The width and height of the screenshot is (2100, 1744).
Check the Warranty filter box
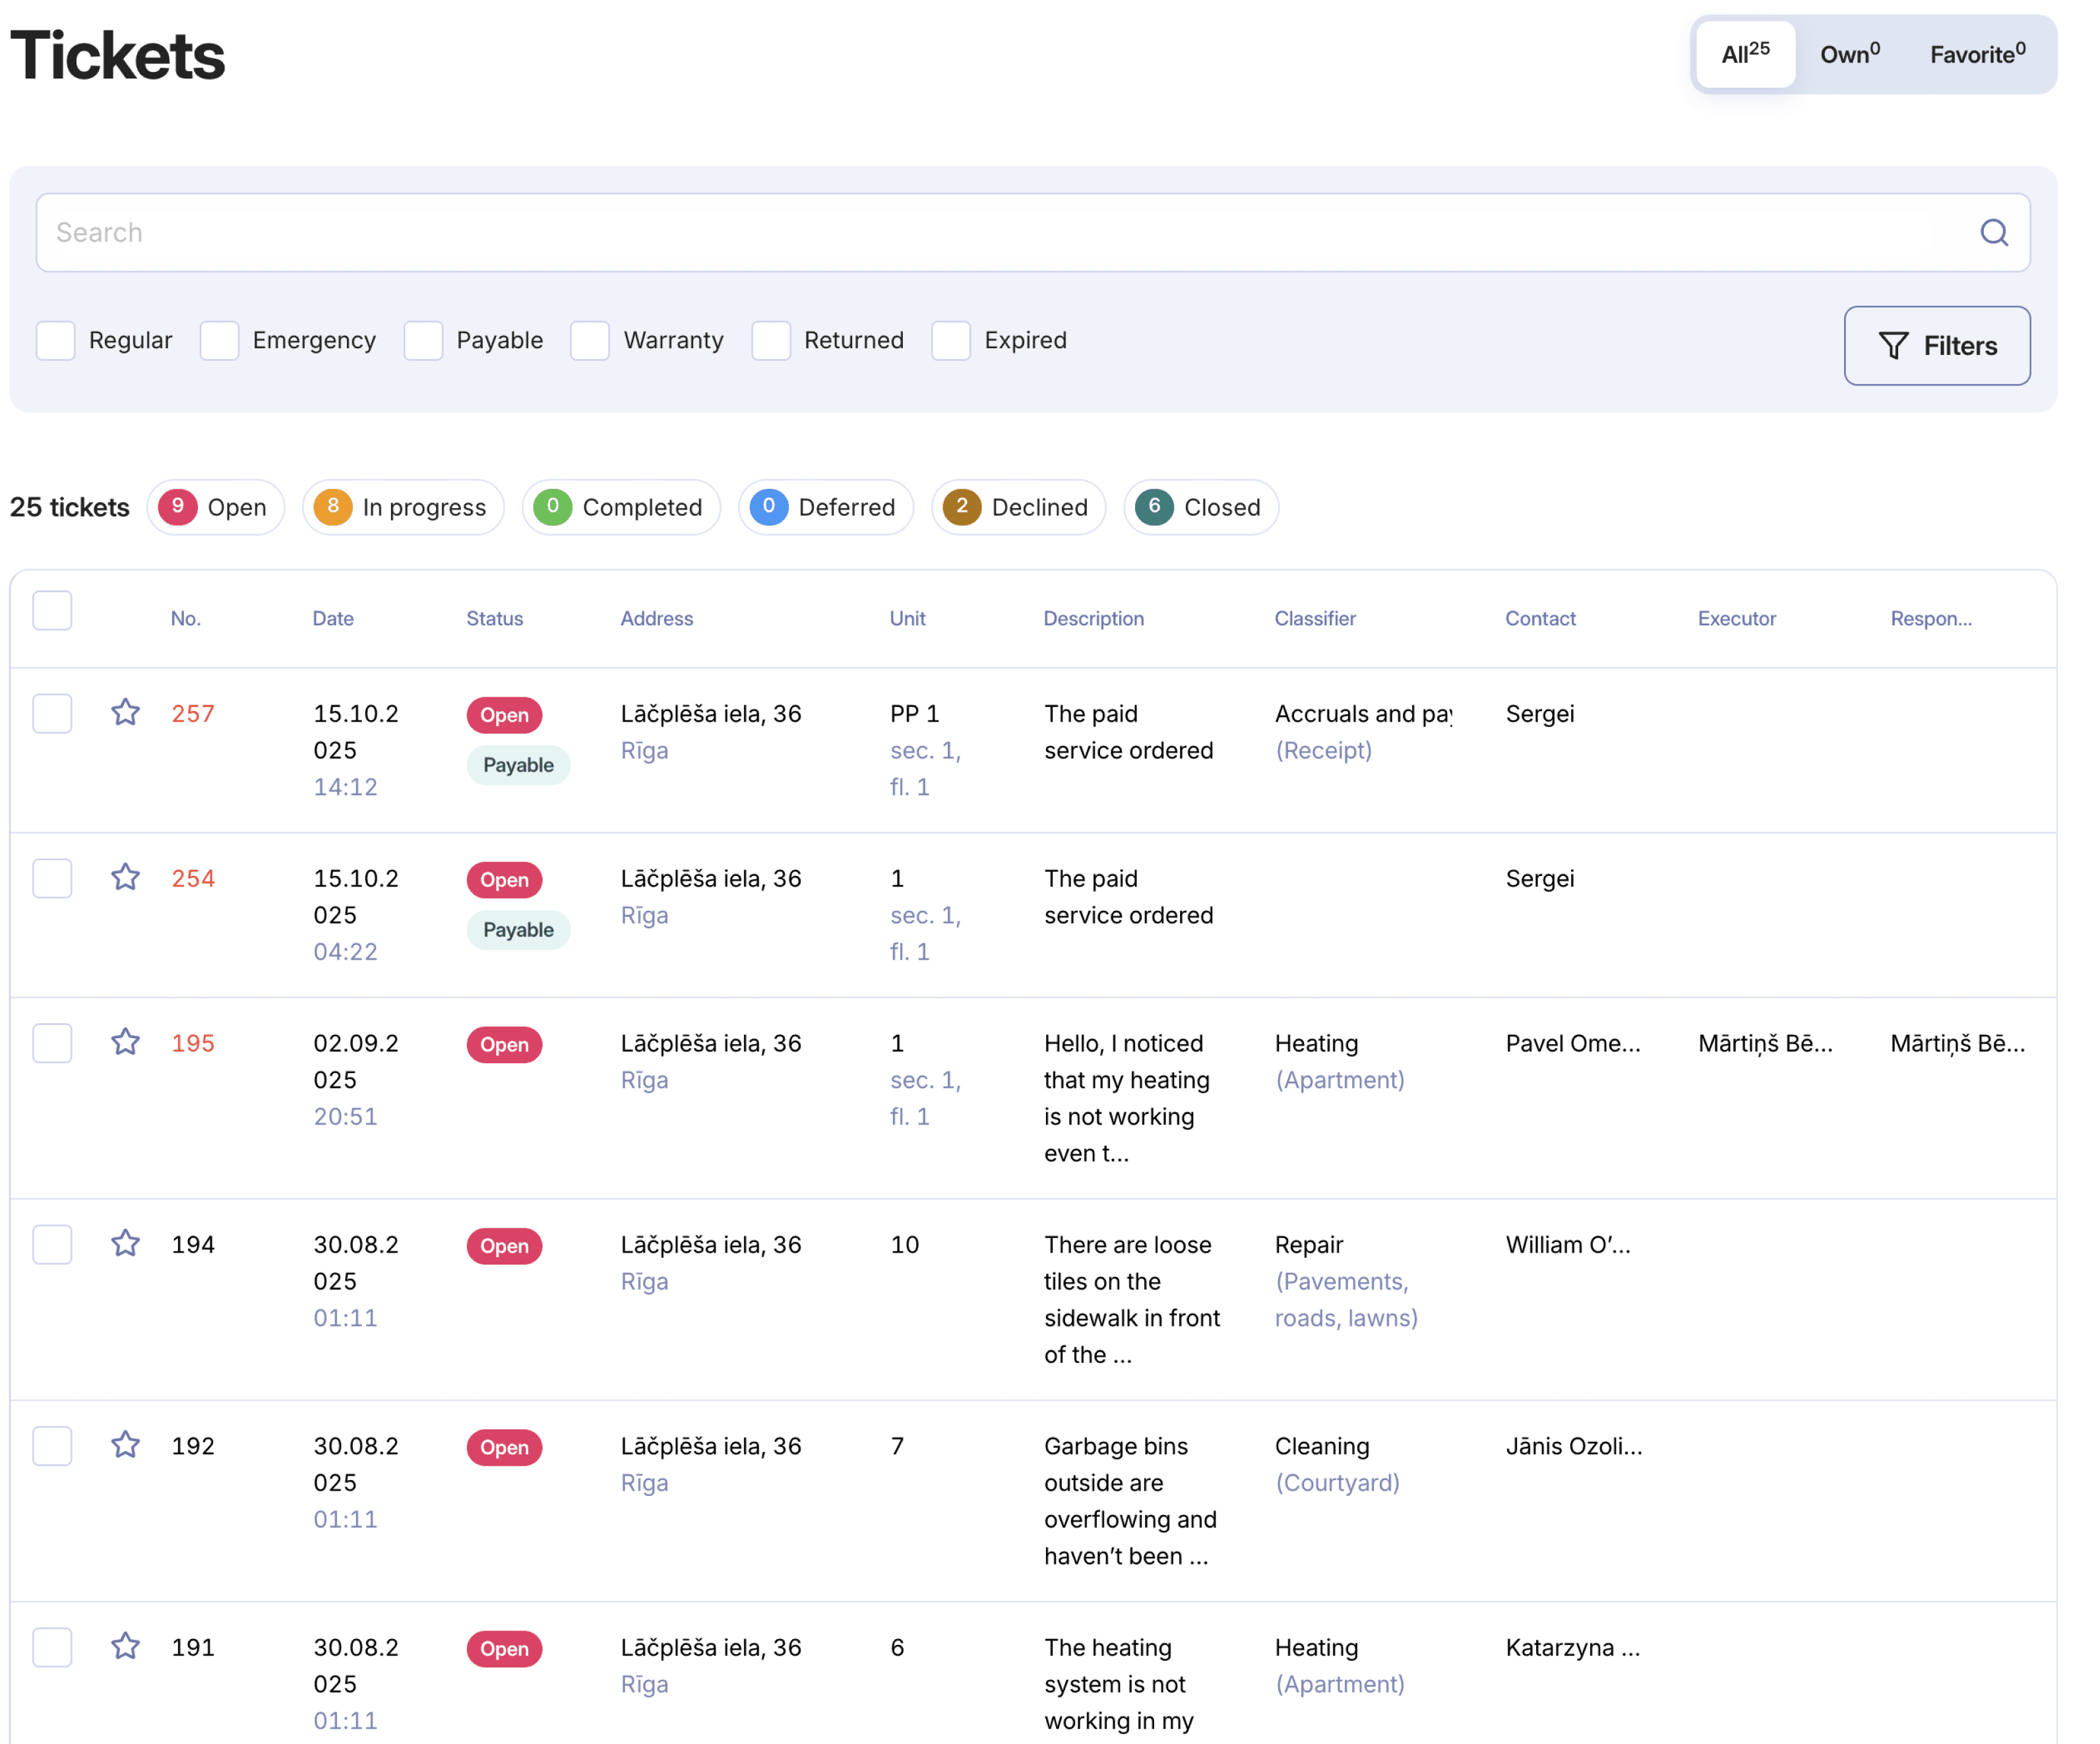(x=590, y=340)
